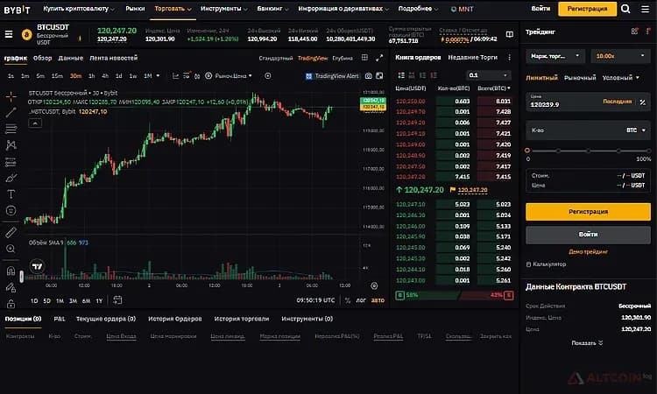Open the 10.00x leverage dropdown
This screenshot has height=394, width=657.
[620, 56]
